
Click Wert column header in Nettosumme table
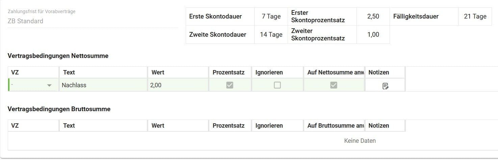(178, 72)
